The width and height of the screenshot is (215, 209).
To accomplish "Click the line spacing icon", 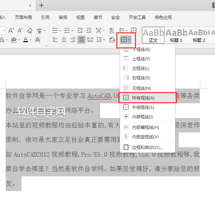I will (x=99, y=39).
